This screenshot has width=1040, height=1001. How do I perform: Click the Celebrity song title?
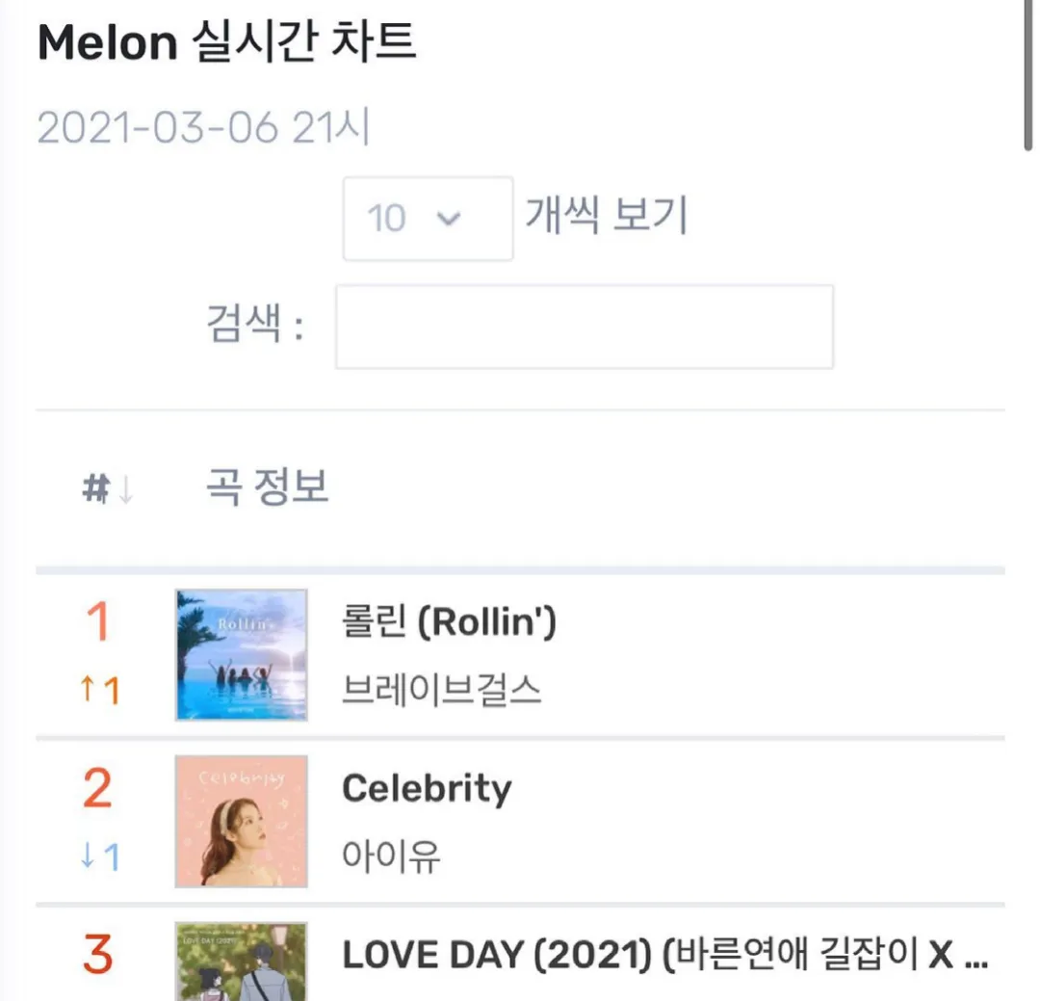tap(427, 789)
